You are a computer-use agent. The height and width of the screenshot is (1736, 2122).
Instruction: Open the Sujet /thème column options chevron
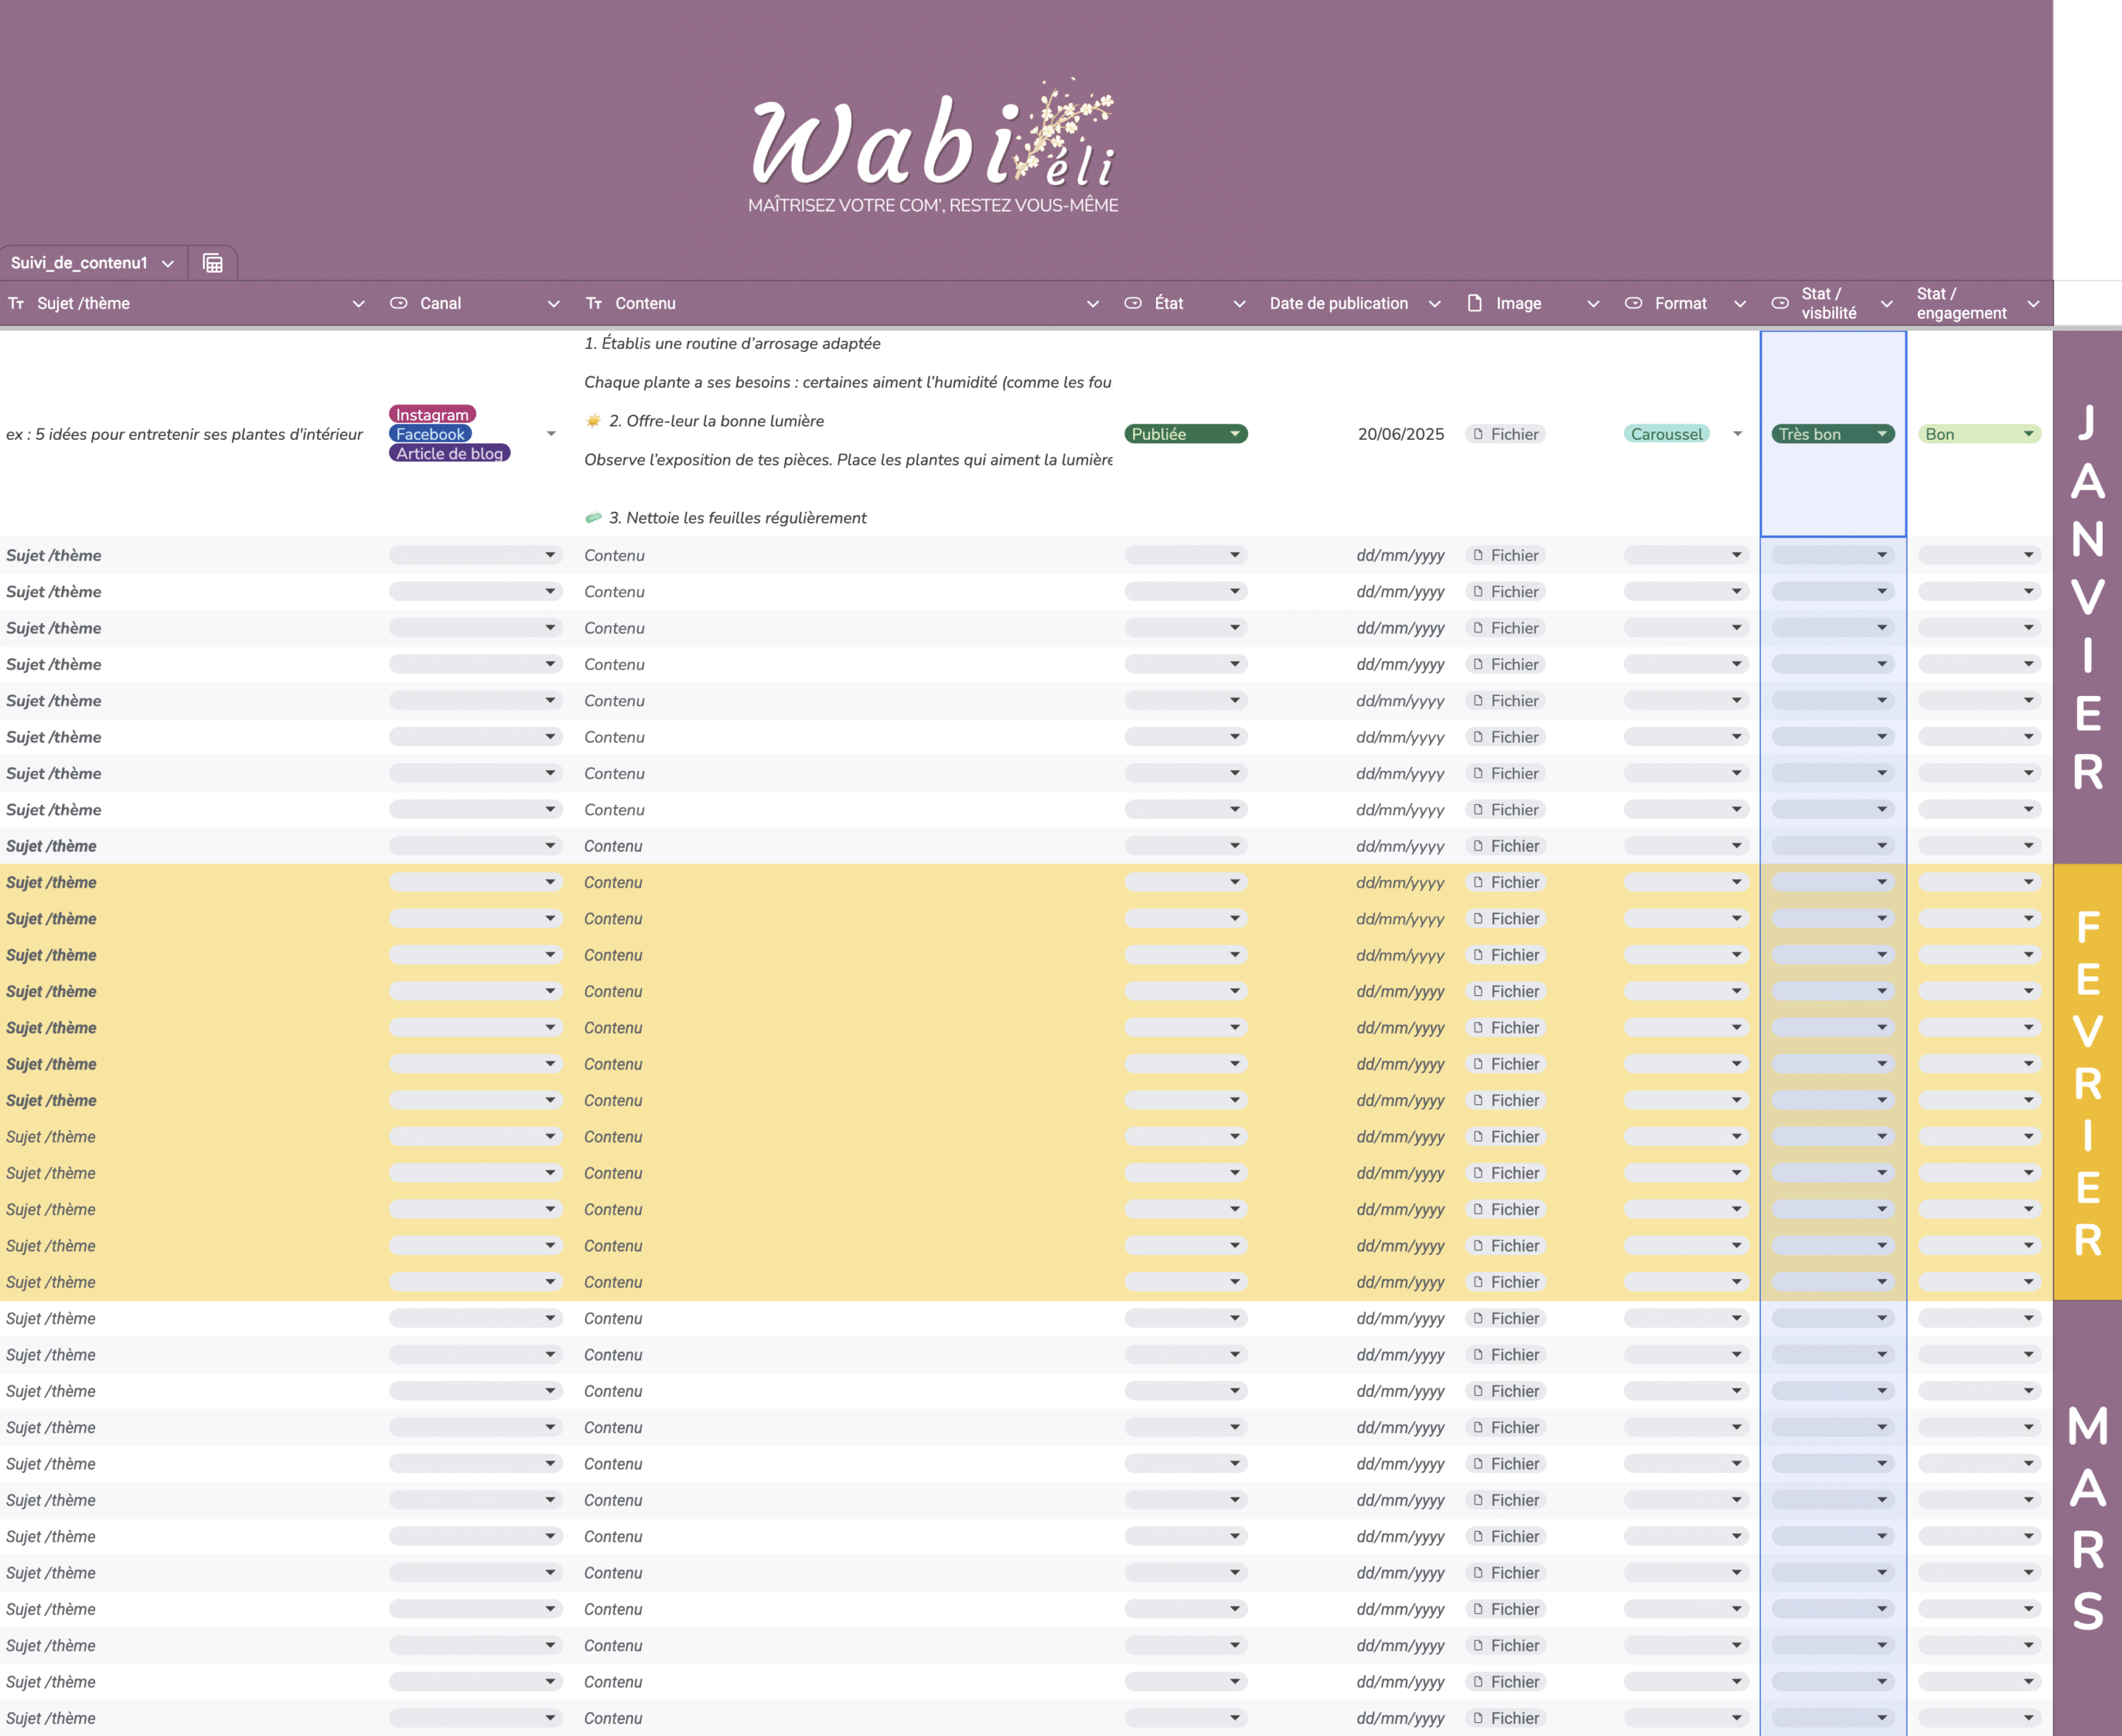358,304
